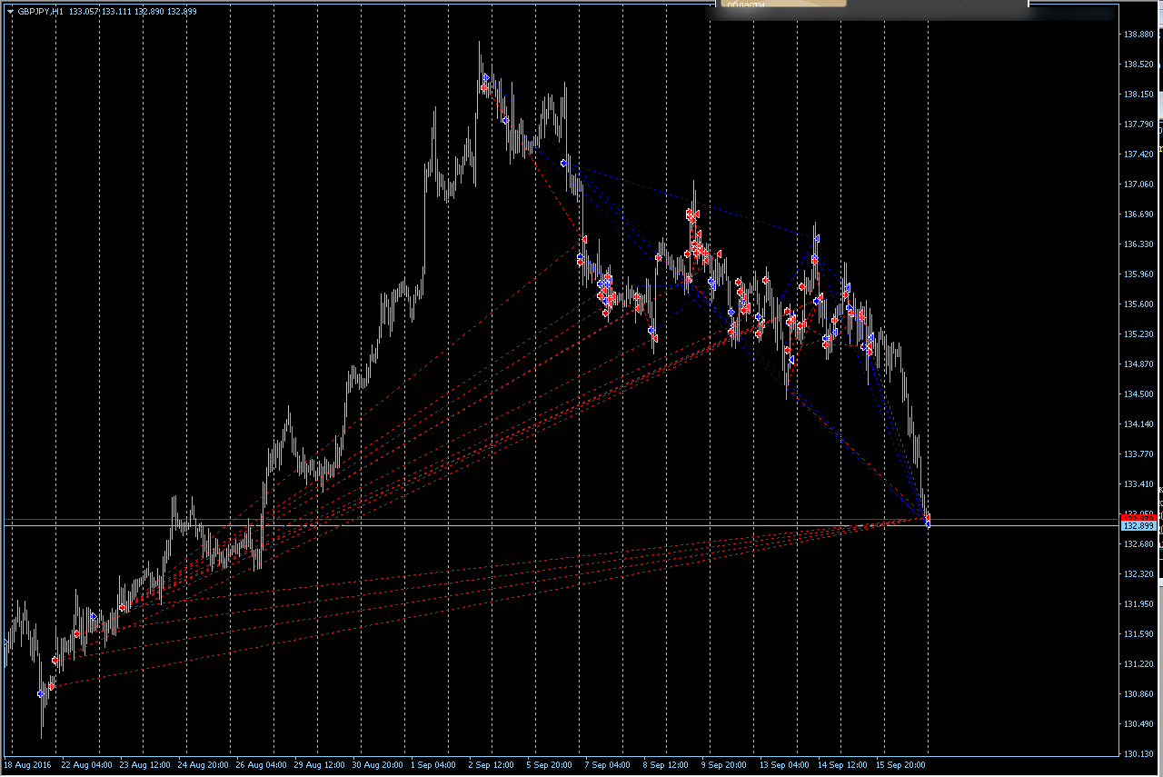Image resolution: width=1163 pixels, height=777 pixels.
Task: Click price scale label 133.770
Action: 1138,454
